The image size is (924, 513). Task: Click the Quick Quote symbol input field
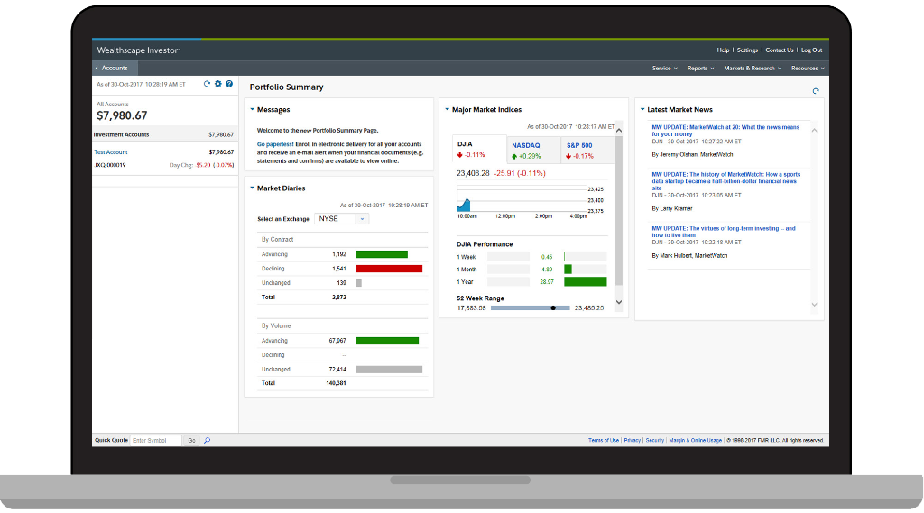click(x=155, y=441)
